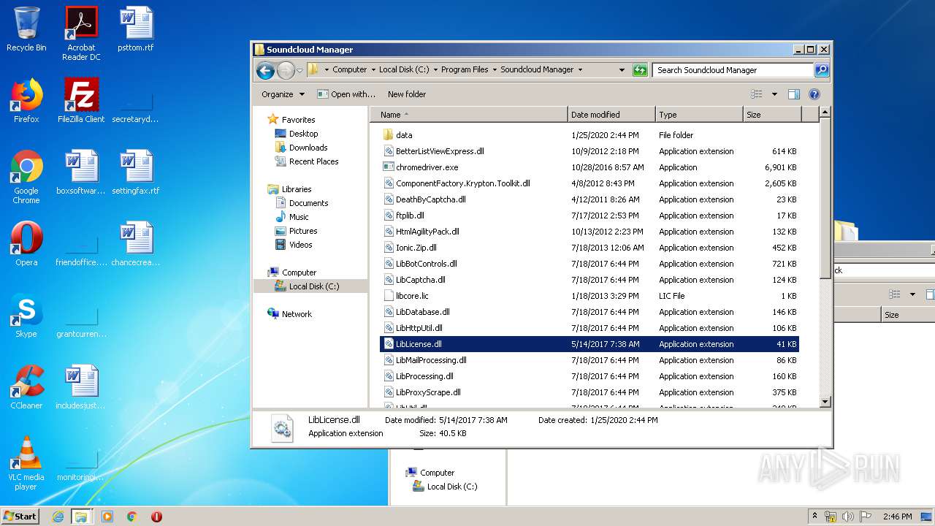Show hidden tray icons arrow
Viewport: 935px width, 526px height.
coord(814,517)
